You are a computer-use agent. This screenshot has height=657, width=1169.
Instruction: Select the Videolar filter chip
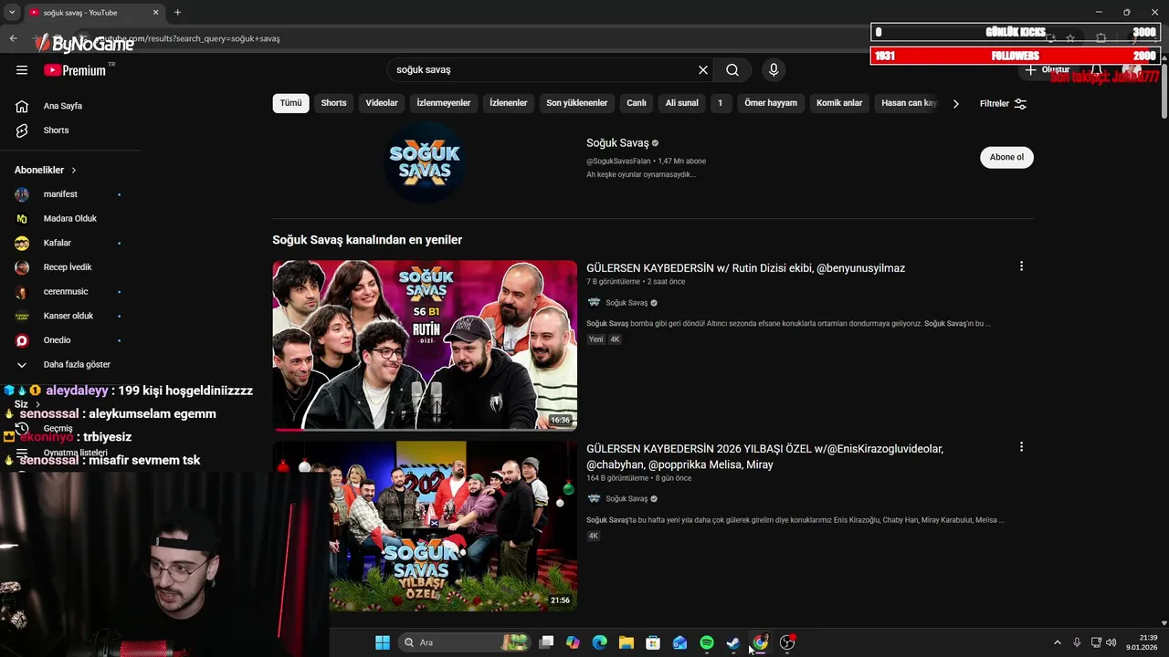click(382, 103)
